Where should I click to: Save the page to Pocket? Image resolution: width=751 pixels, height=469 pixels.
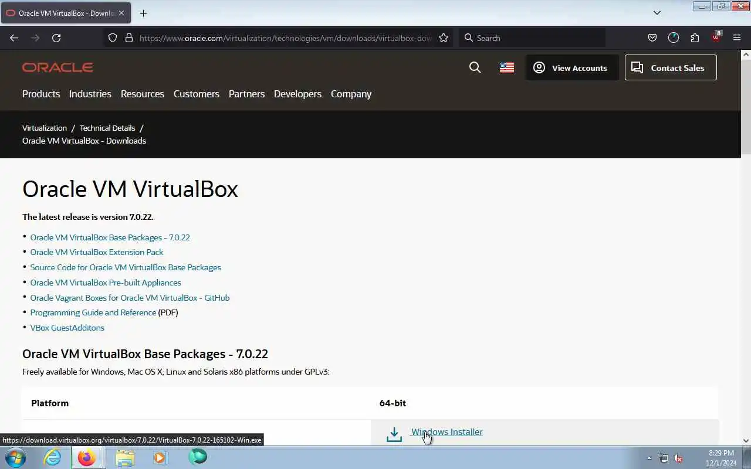(652, 38)
